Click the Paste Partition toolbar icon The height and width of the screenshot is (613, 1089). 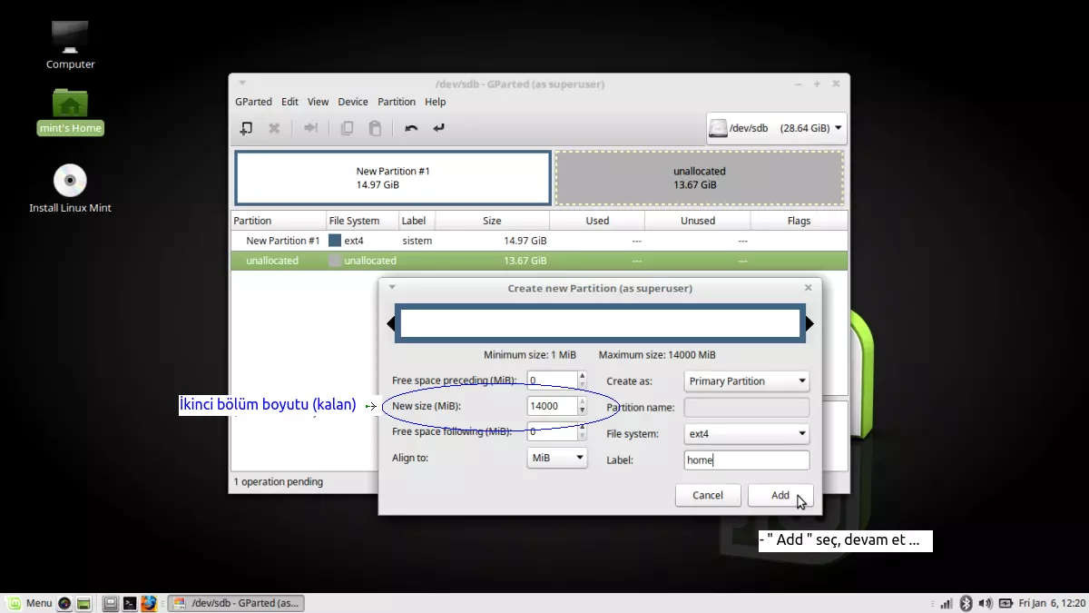coord(375,128)
